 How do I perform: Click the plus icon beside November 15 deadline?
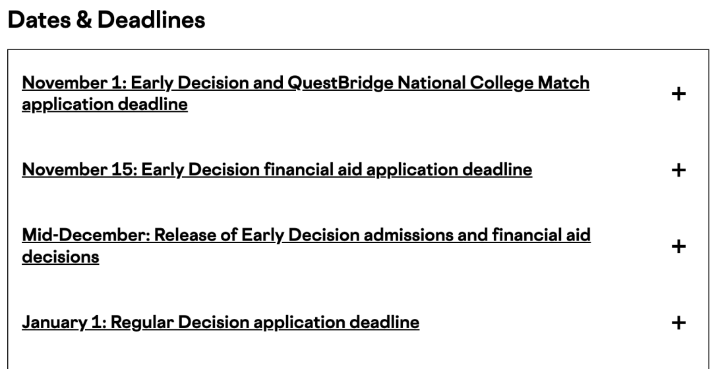(x=678, y=170)
